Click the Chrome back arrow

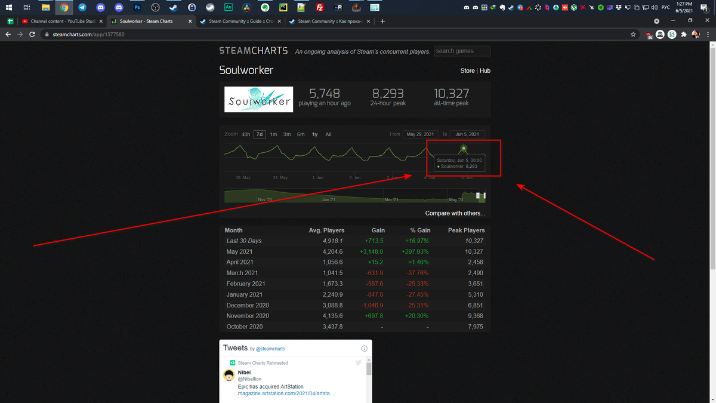[8, 35]
